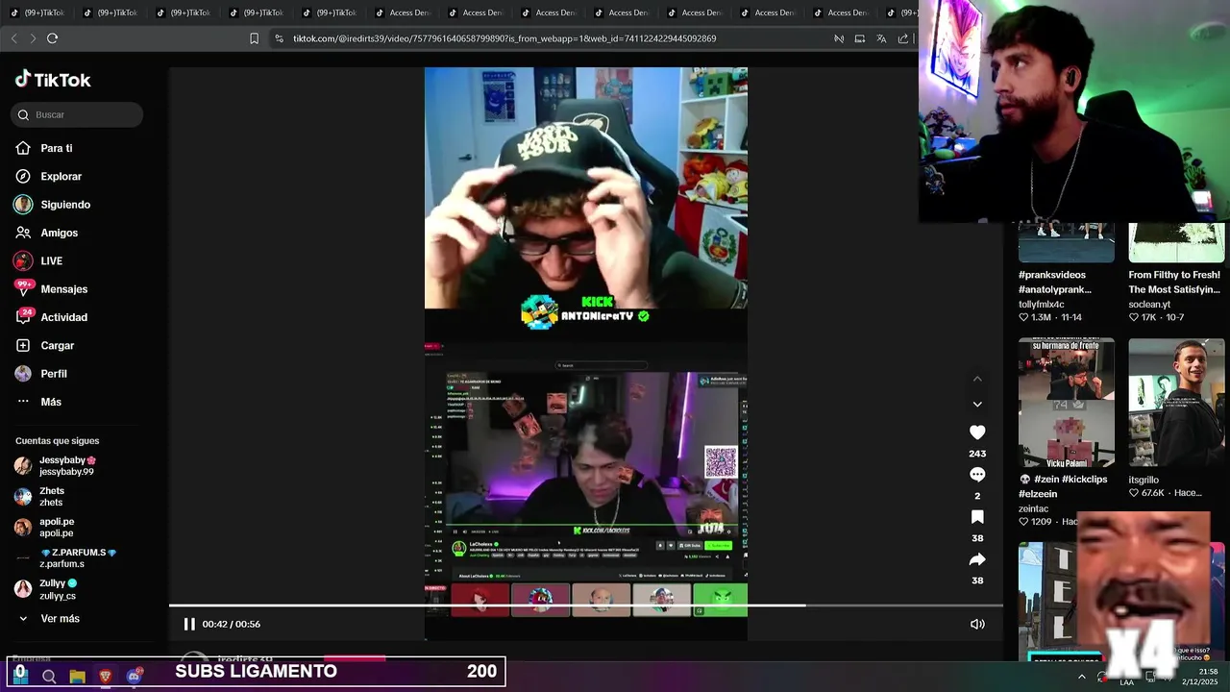Click the Buscar search field
This screenshot has width=1230, height=692.
click(x=77, y=115)
